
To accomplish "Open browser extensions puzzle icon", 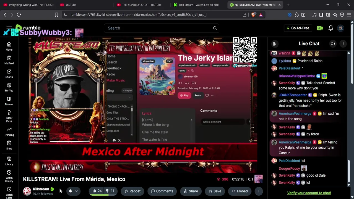I will (296, 15).
